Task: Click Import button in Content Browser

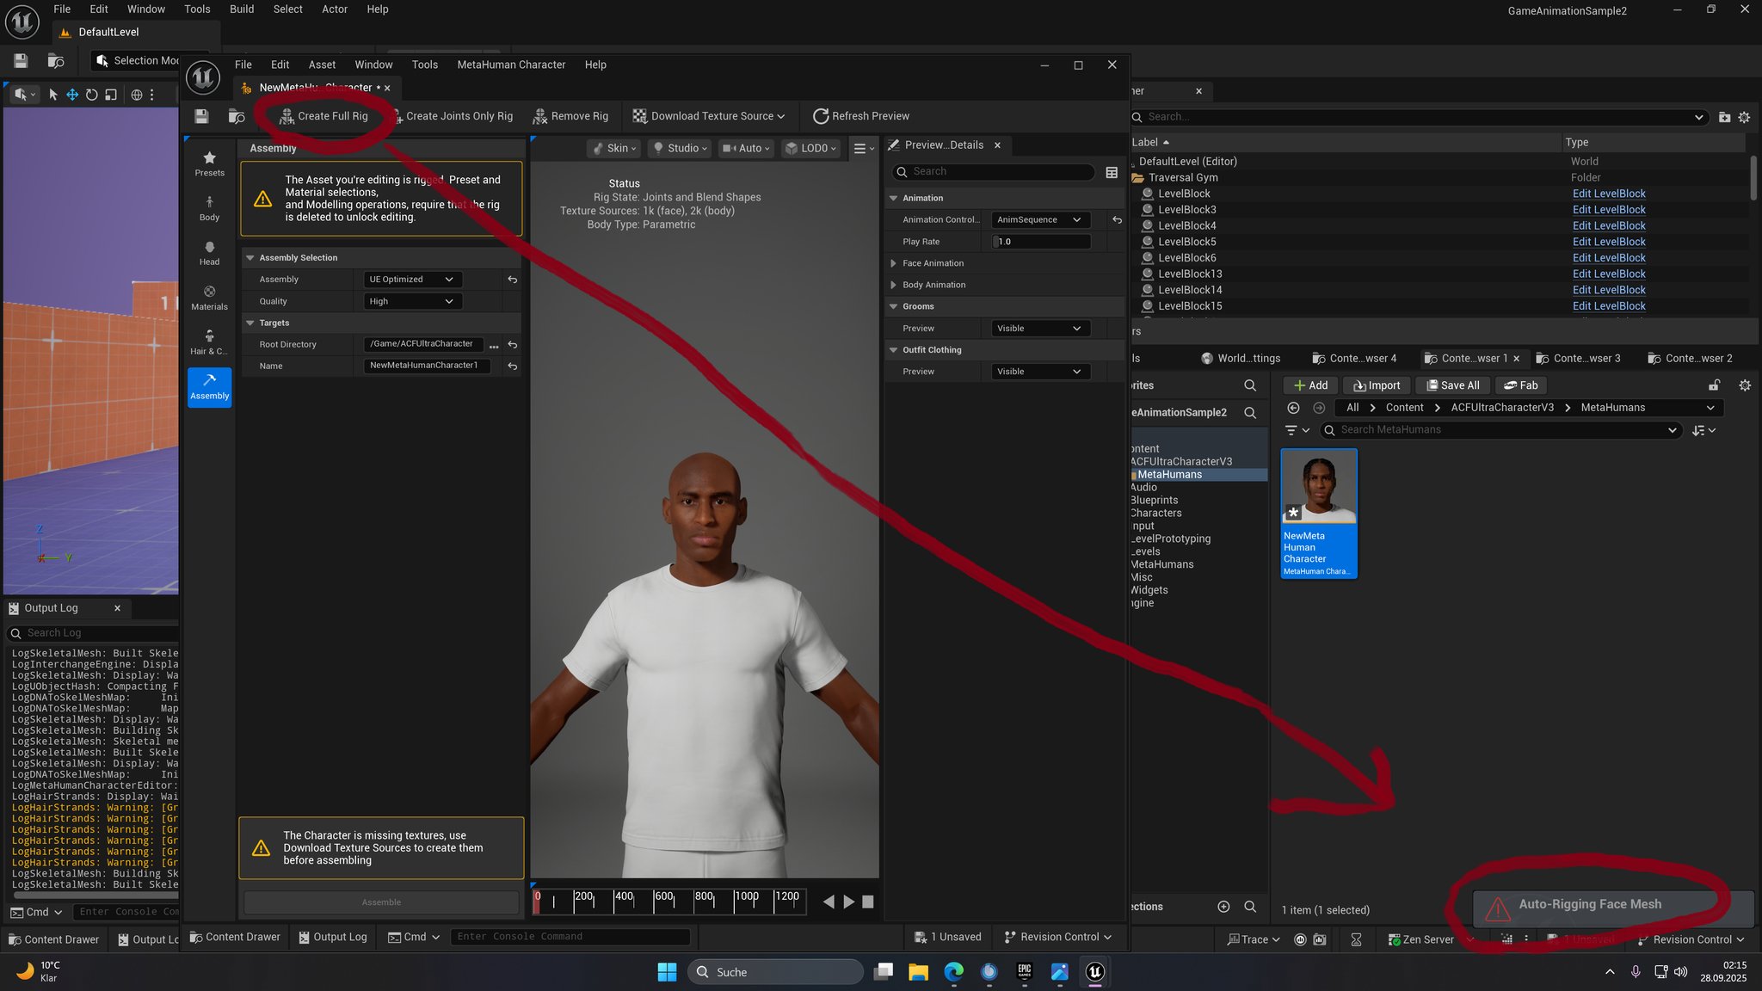Action: click(x=1376, y=385)
